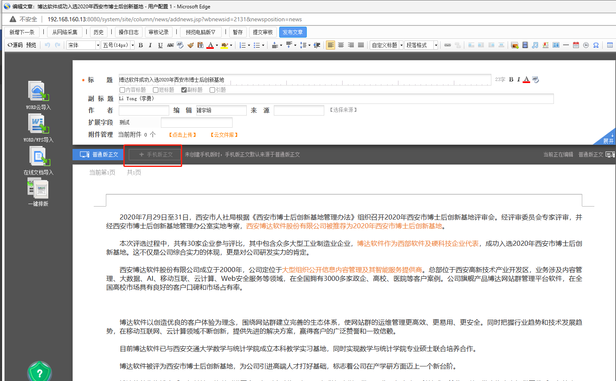Click 【点击上传】 attachment upload link

click(x=183, y=135)
